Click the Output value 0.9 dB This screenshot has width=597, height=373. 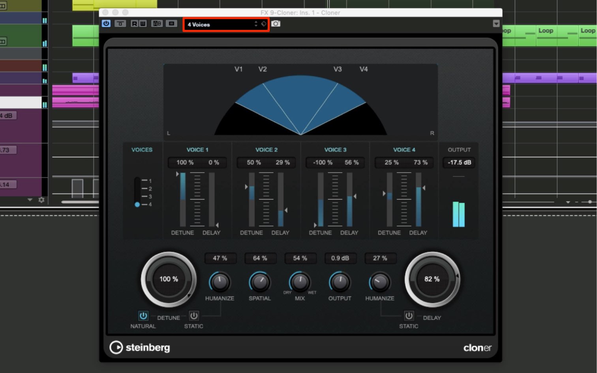tap(340, 258)
